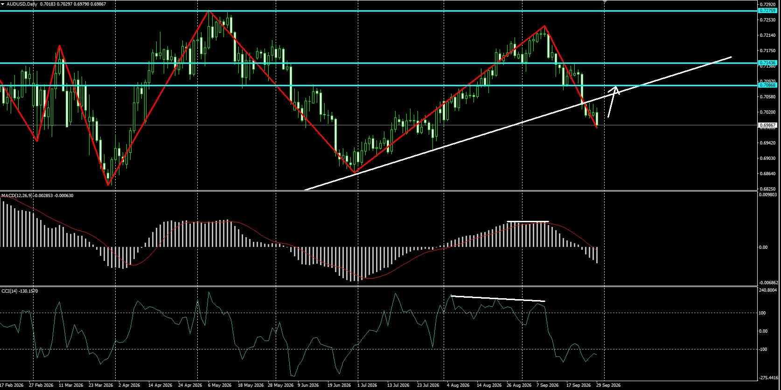Click the 4 Aug 2026 date label
Screen dimensions: 781x390
pos(458,385)
